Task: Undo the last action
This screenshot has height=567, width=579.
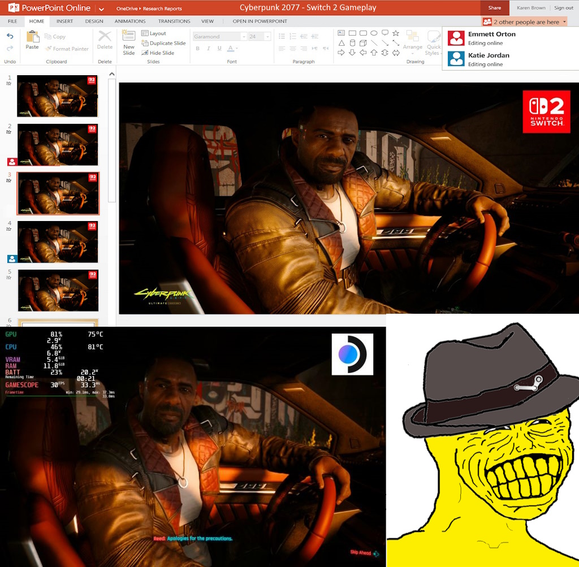Action: click(10, 36)
